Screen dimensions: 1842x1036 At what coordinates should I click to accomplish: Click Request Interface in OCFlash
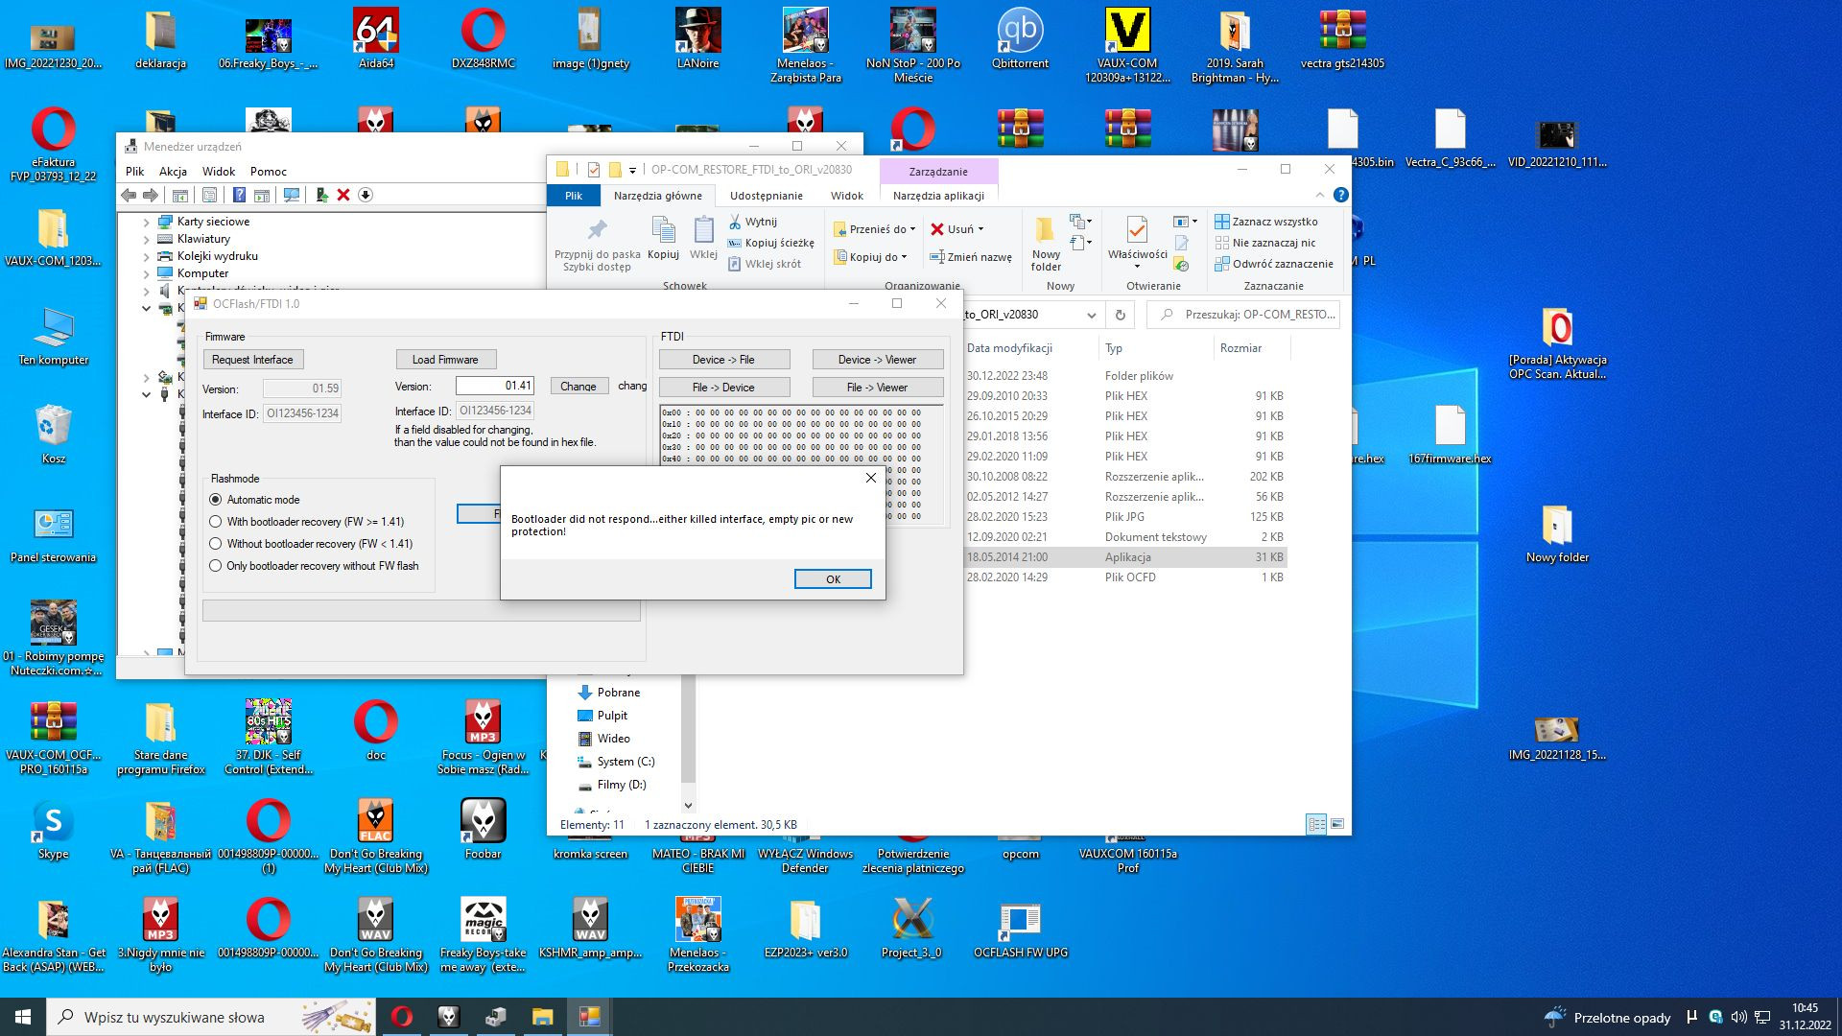pos(252,359)
